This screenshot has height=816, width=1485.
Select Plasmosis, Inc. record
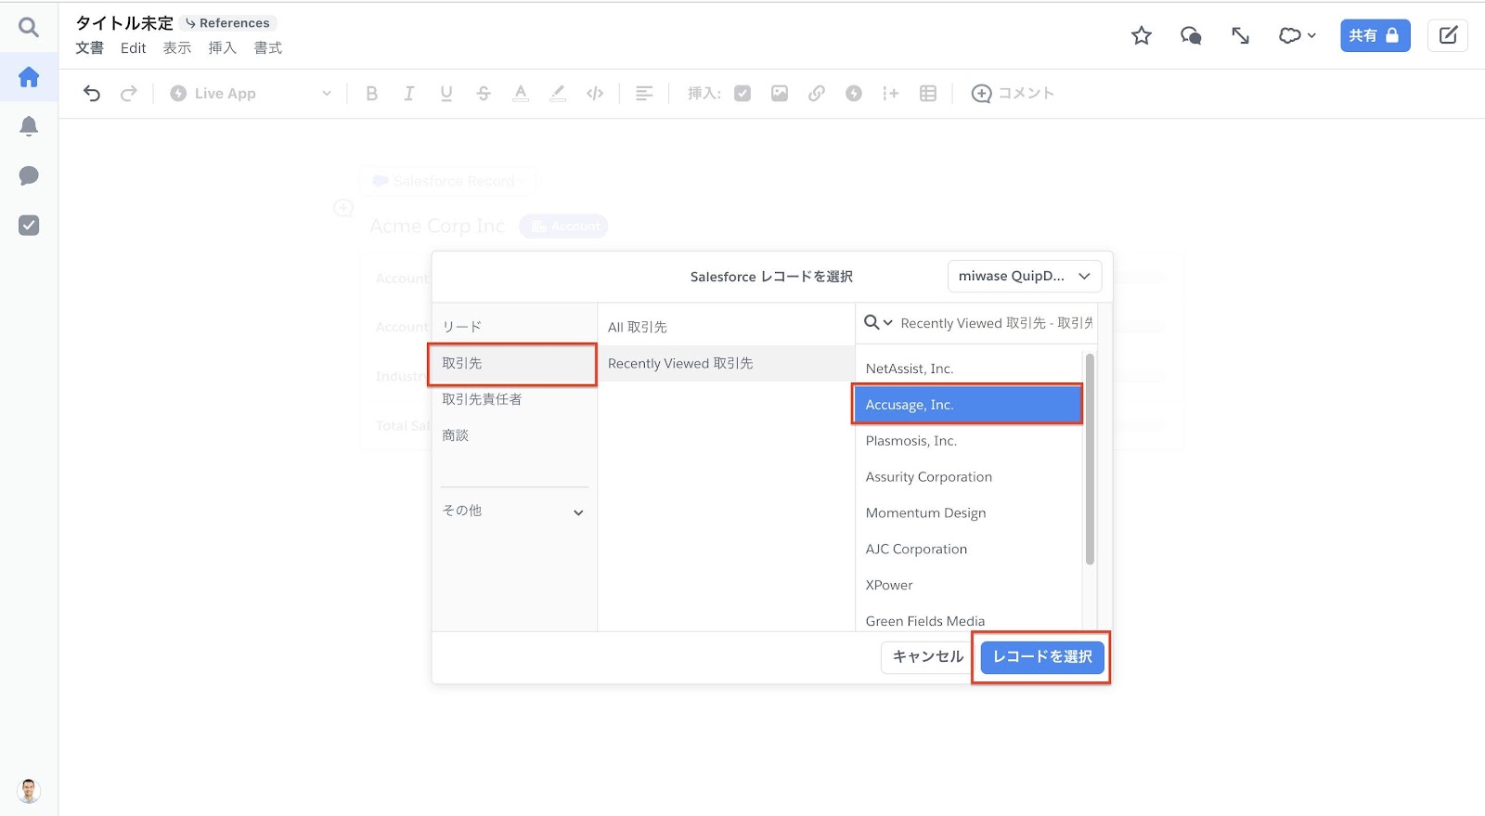tap(968, 441)
